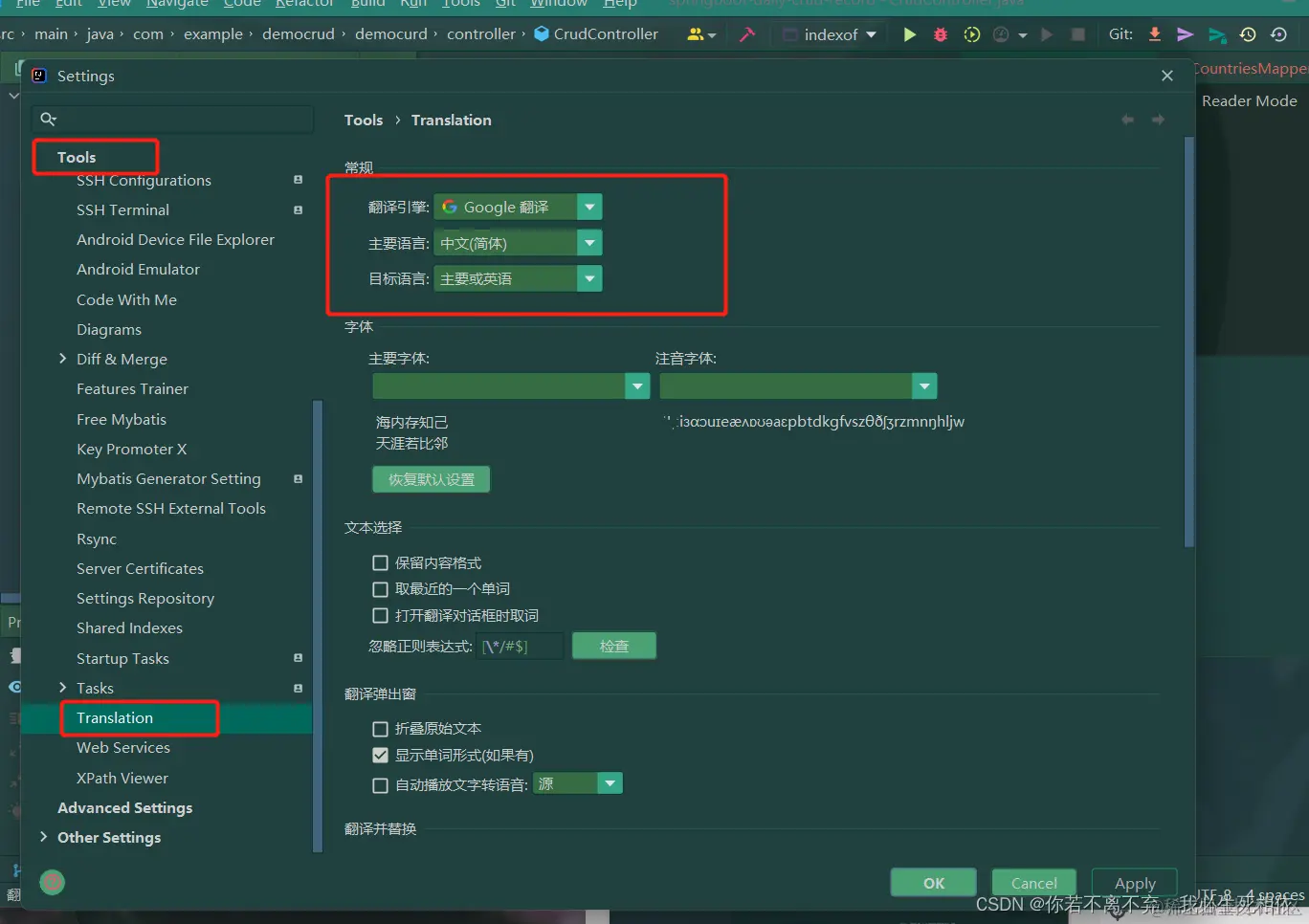
Task: Select Advanced Settings category
Action: click(124, 807)
